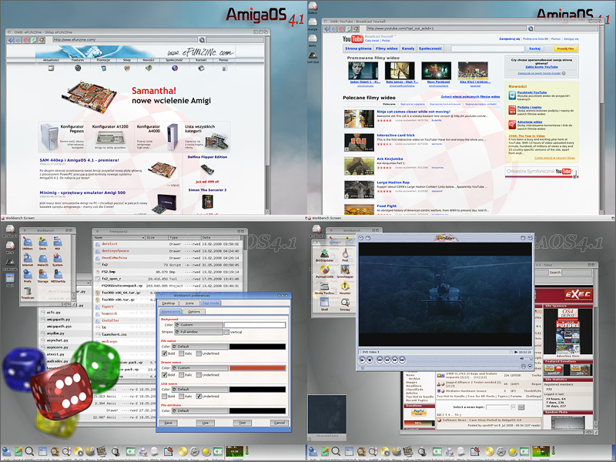Toggle Bold checkbox under Drawer names
Viewport: 616px width, 462px height.
[165, 375]
